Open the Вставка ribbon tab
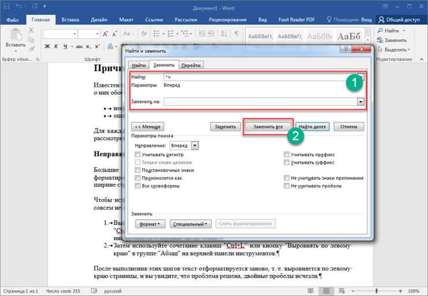The height and width of the screenshot is (296, 428). point(70,20)
